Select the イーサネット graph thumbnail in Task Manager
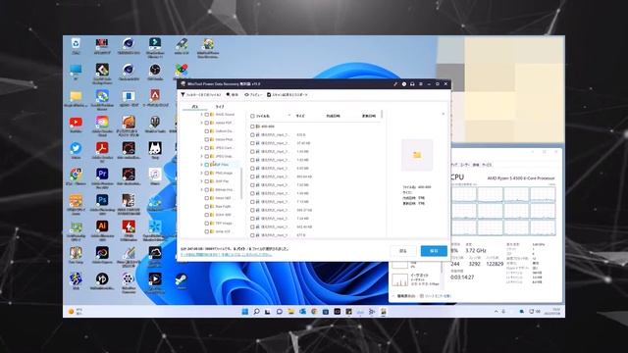 [x=399, y=279]
